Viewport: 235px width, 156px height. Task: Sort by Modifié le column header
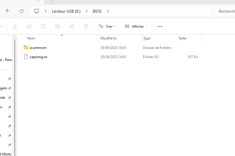[x=108, y=38]
